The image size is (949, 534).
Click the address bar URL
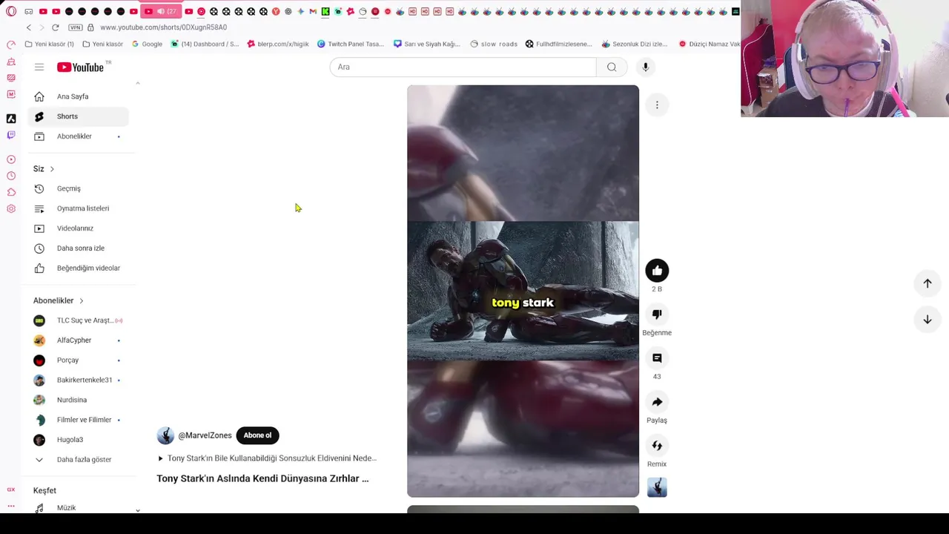(164, 27)
